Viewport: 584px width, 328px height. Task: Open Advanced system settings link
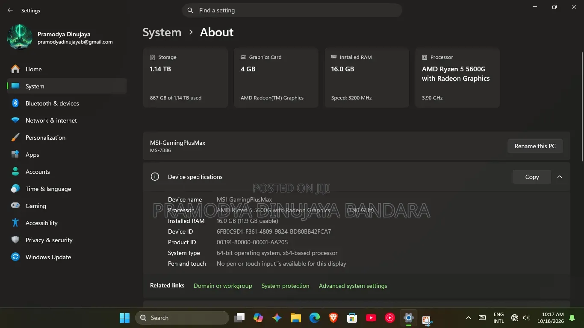[353, 286]
